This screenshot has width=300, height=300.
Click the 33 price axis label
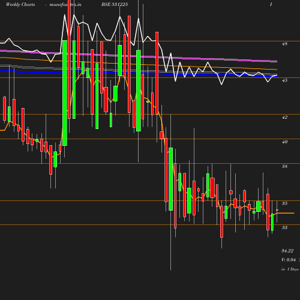tap(284, 227)
